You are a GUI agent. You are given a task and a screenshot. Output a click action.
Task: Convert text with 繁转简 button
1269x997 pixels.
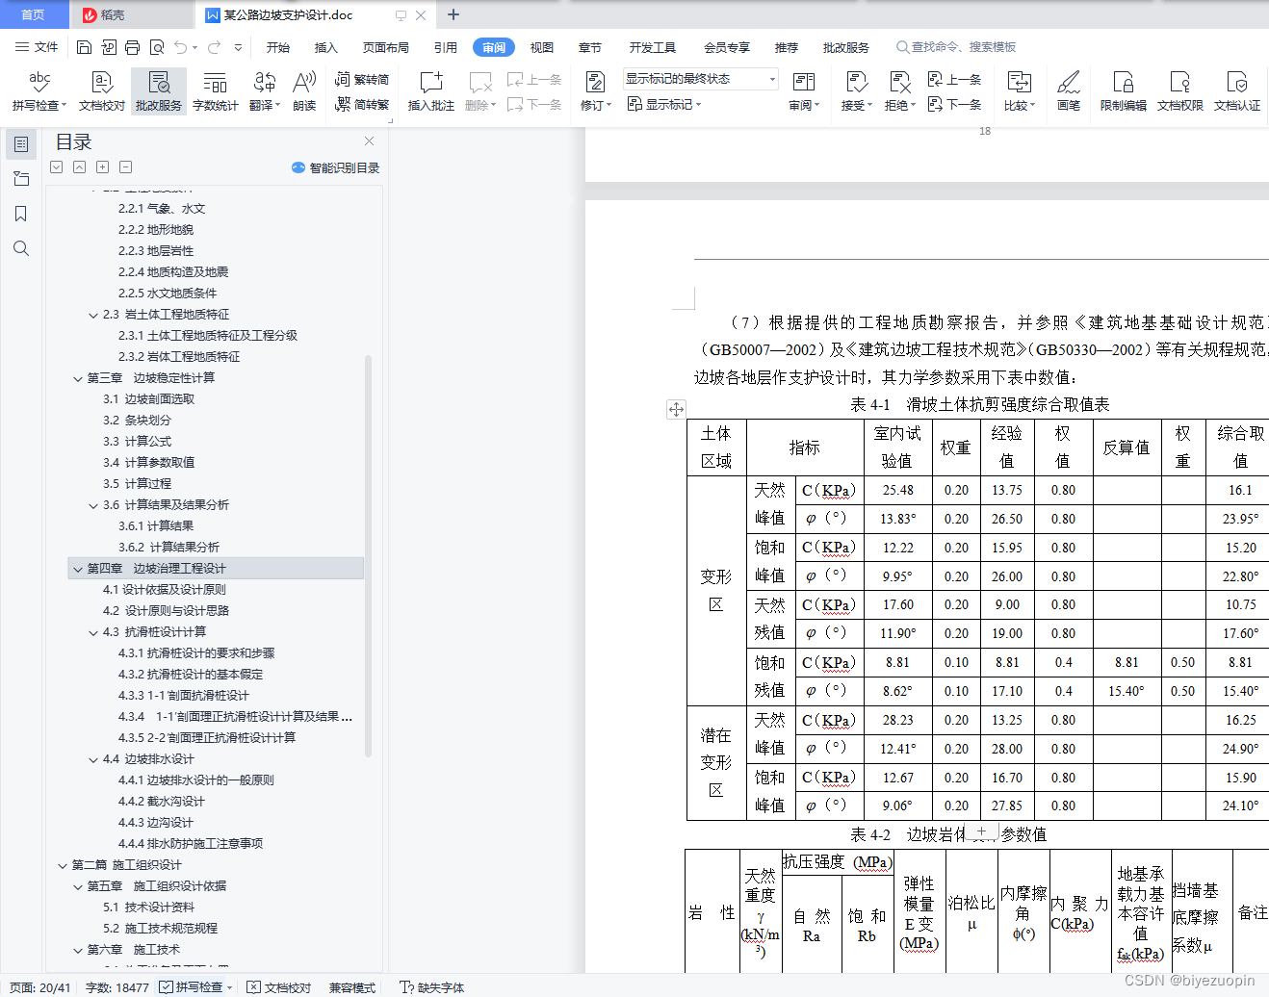pyautogui.click(x=362, y=80)
